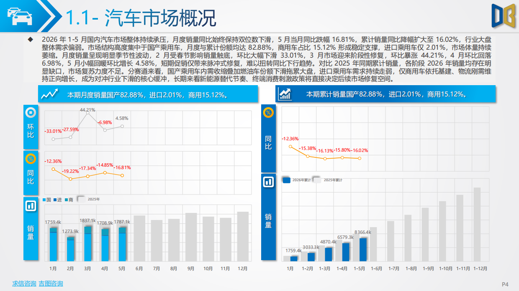
Task: Select the slide title 1.1- 汽车市场概况
Action: pyautogui.click(x=141, y=18)
